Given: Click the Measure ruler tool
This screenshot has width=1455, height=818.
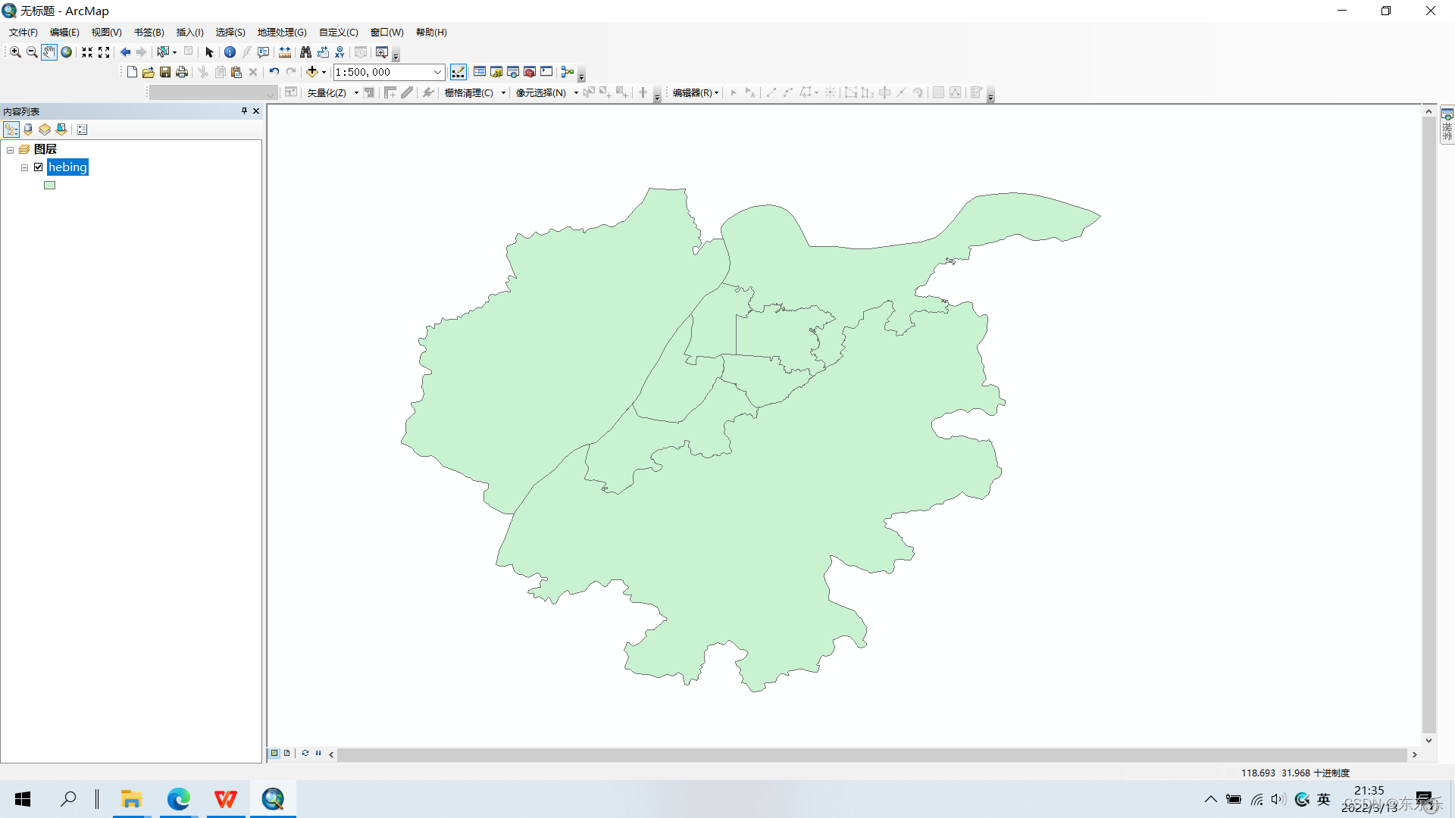Looking at the screenshot, I should pos(285,52).
